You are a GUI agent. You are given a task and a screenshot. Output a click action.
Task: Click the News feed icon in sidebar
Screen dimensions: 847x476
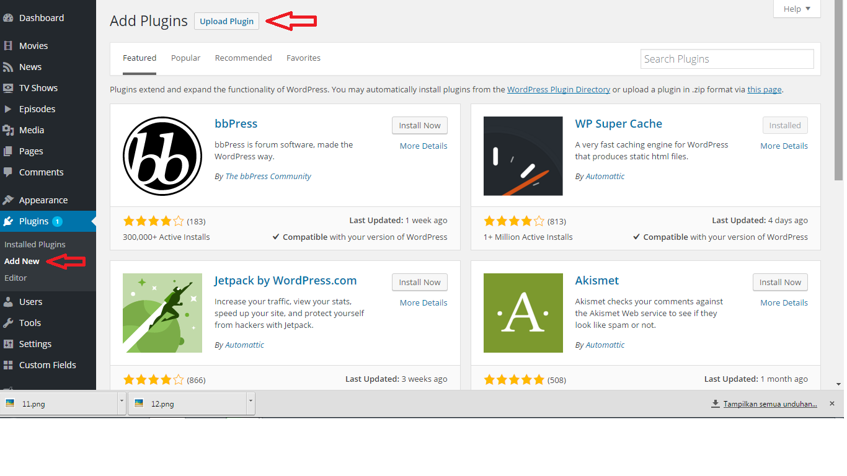(8, 67)
